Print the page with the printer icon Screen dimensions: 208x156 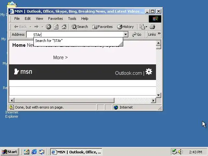coord(152,27)
